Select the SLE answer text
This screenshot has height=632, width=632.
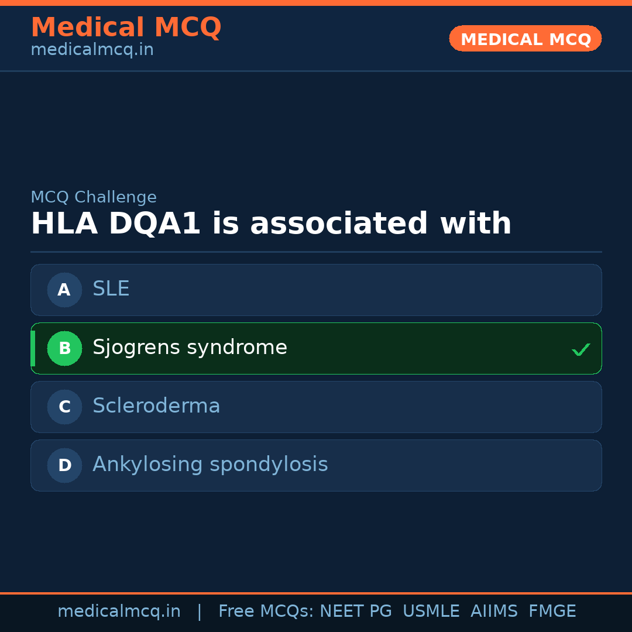111,289
